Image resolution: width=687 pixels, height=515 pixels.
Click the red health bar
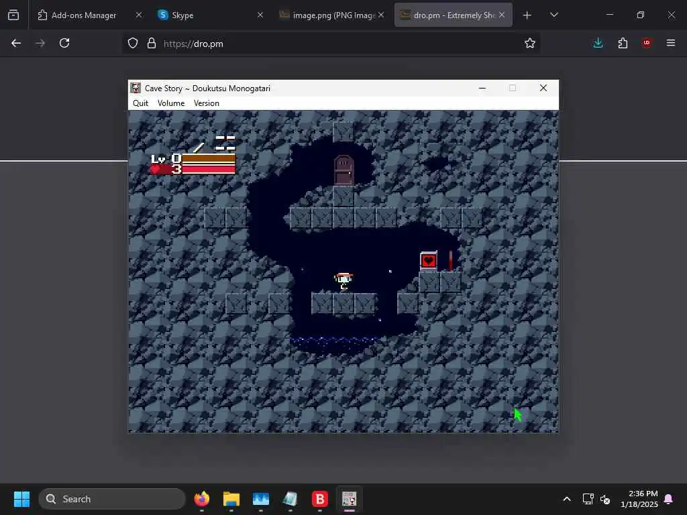point(209,170)
